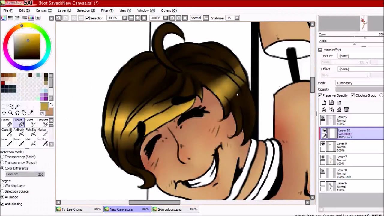Open the Canvas menu
Screen dimensions: 384x216
pos(44,10)
